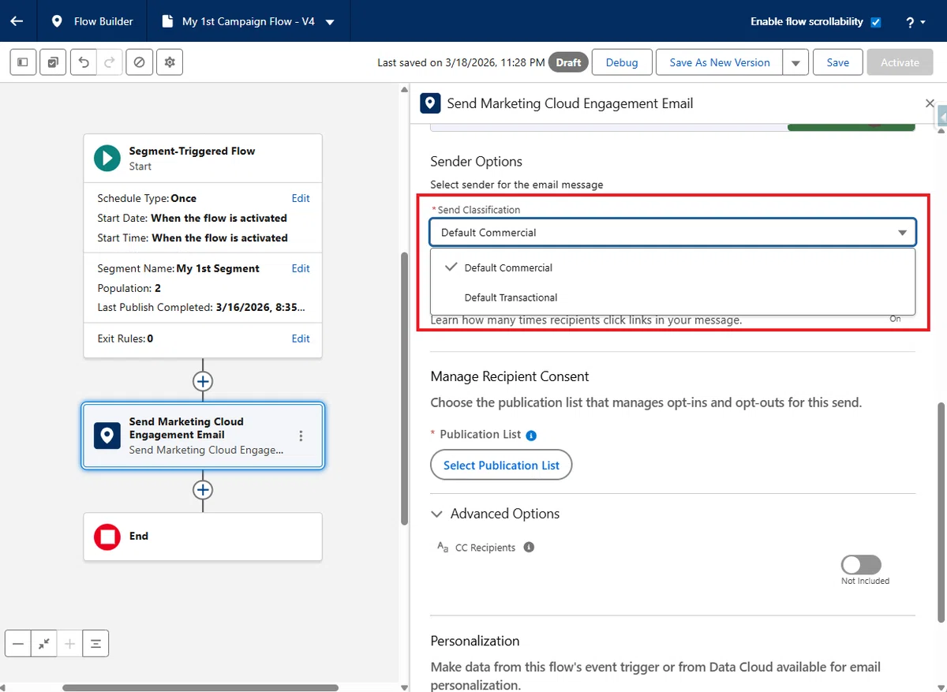
Task: Click the panel header location pin icon
Action: [430, 103]
